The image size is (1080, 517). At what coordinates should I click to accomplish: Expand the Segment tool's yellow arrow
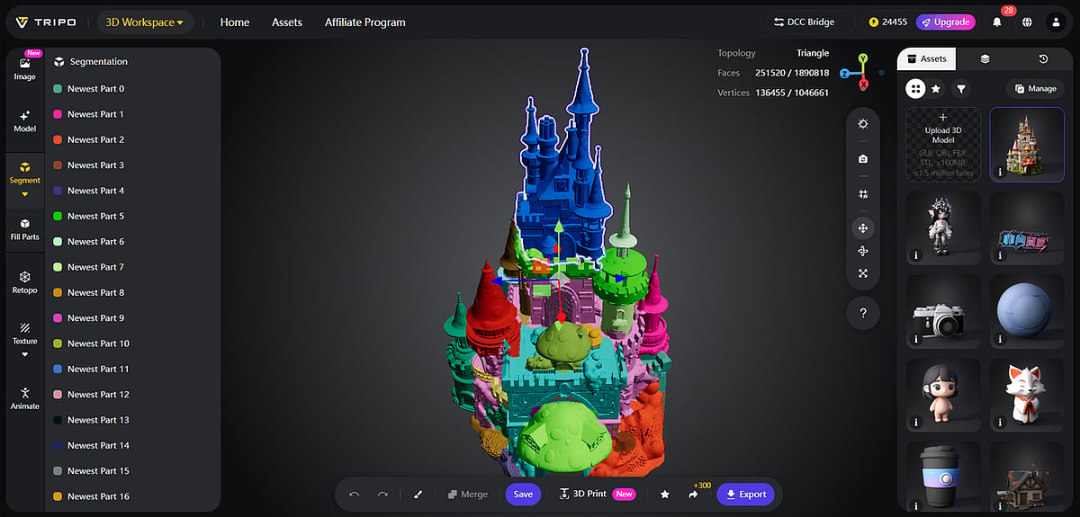pyautogui.click(x=25, y=194)
